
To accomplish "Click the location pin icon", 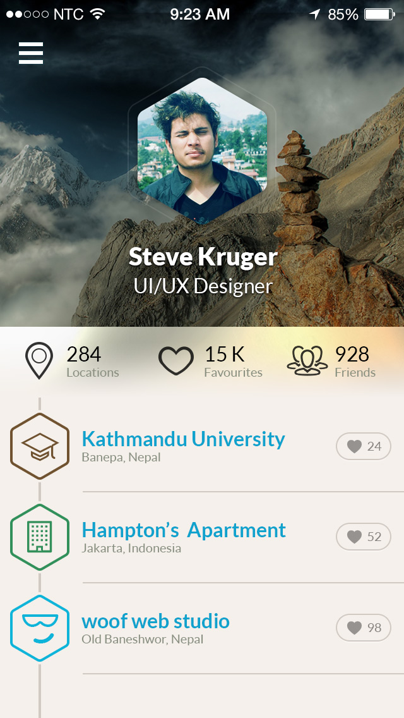I will (39, 360).
